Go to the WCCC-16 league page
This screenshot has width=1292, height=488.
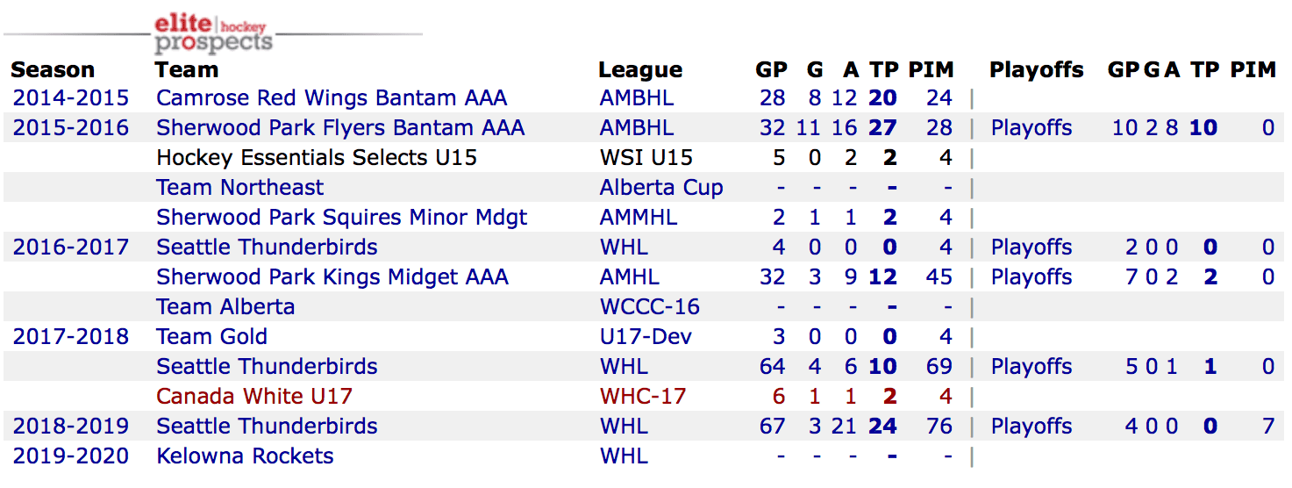tap(650, 307)
